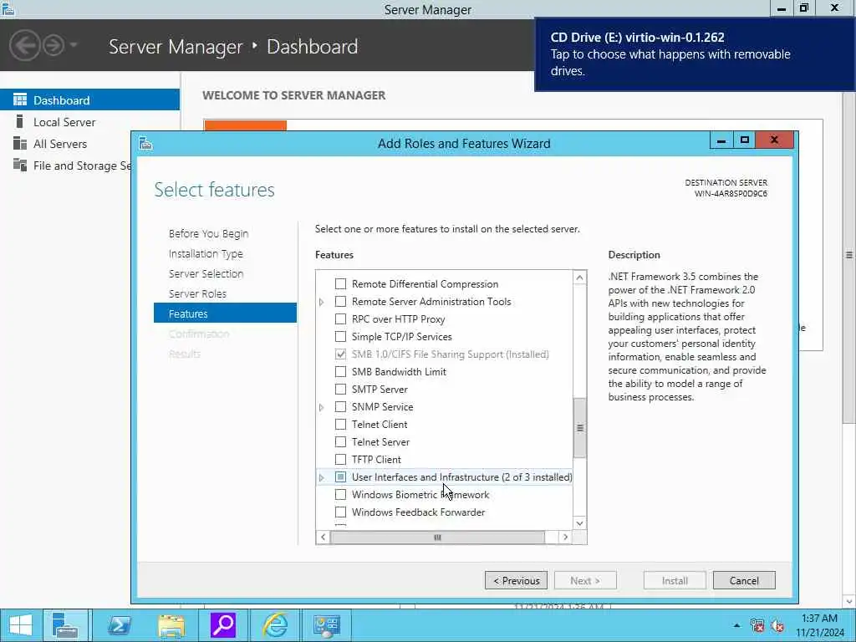Screen dimensions: 856x642
Task: Click horizontal scroll left arrow
Action: pos(324,538)
